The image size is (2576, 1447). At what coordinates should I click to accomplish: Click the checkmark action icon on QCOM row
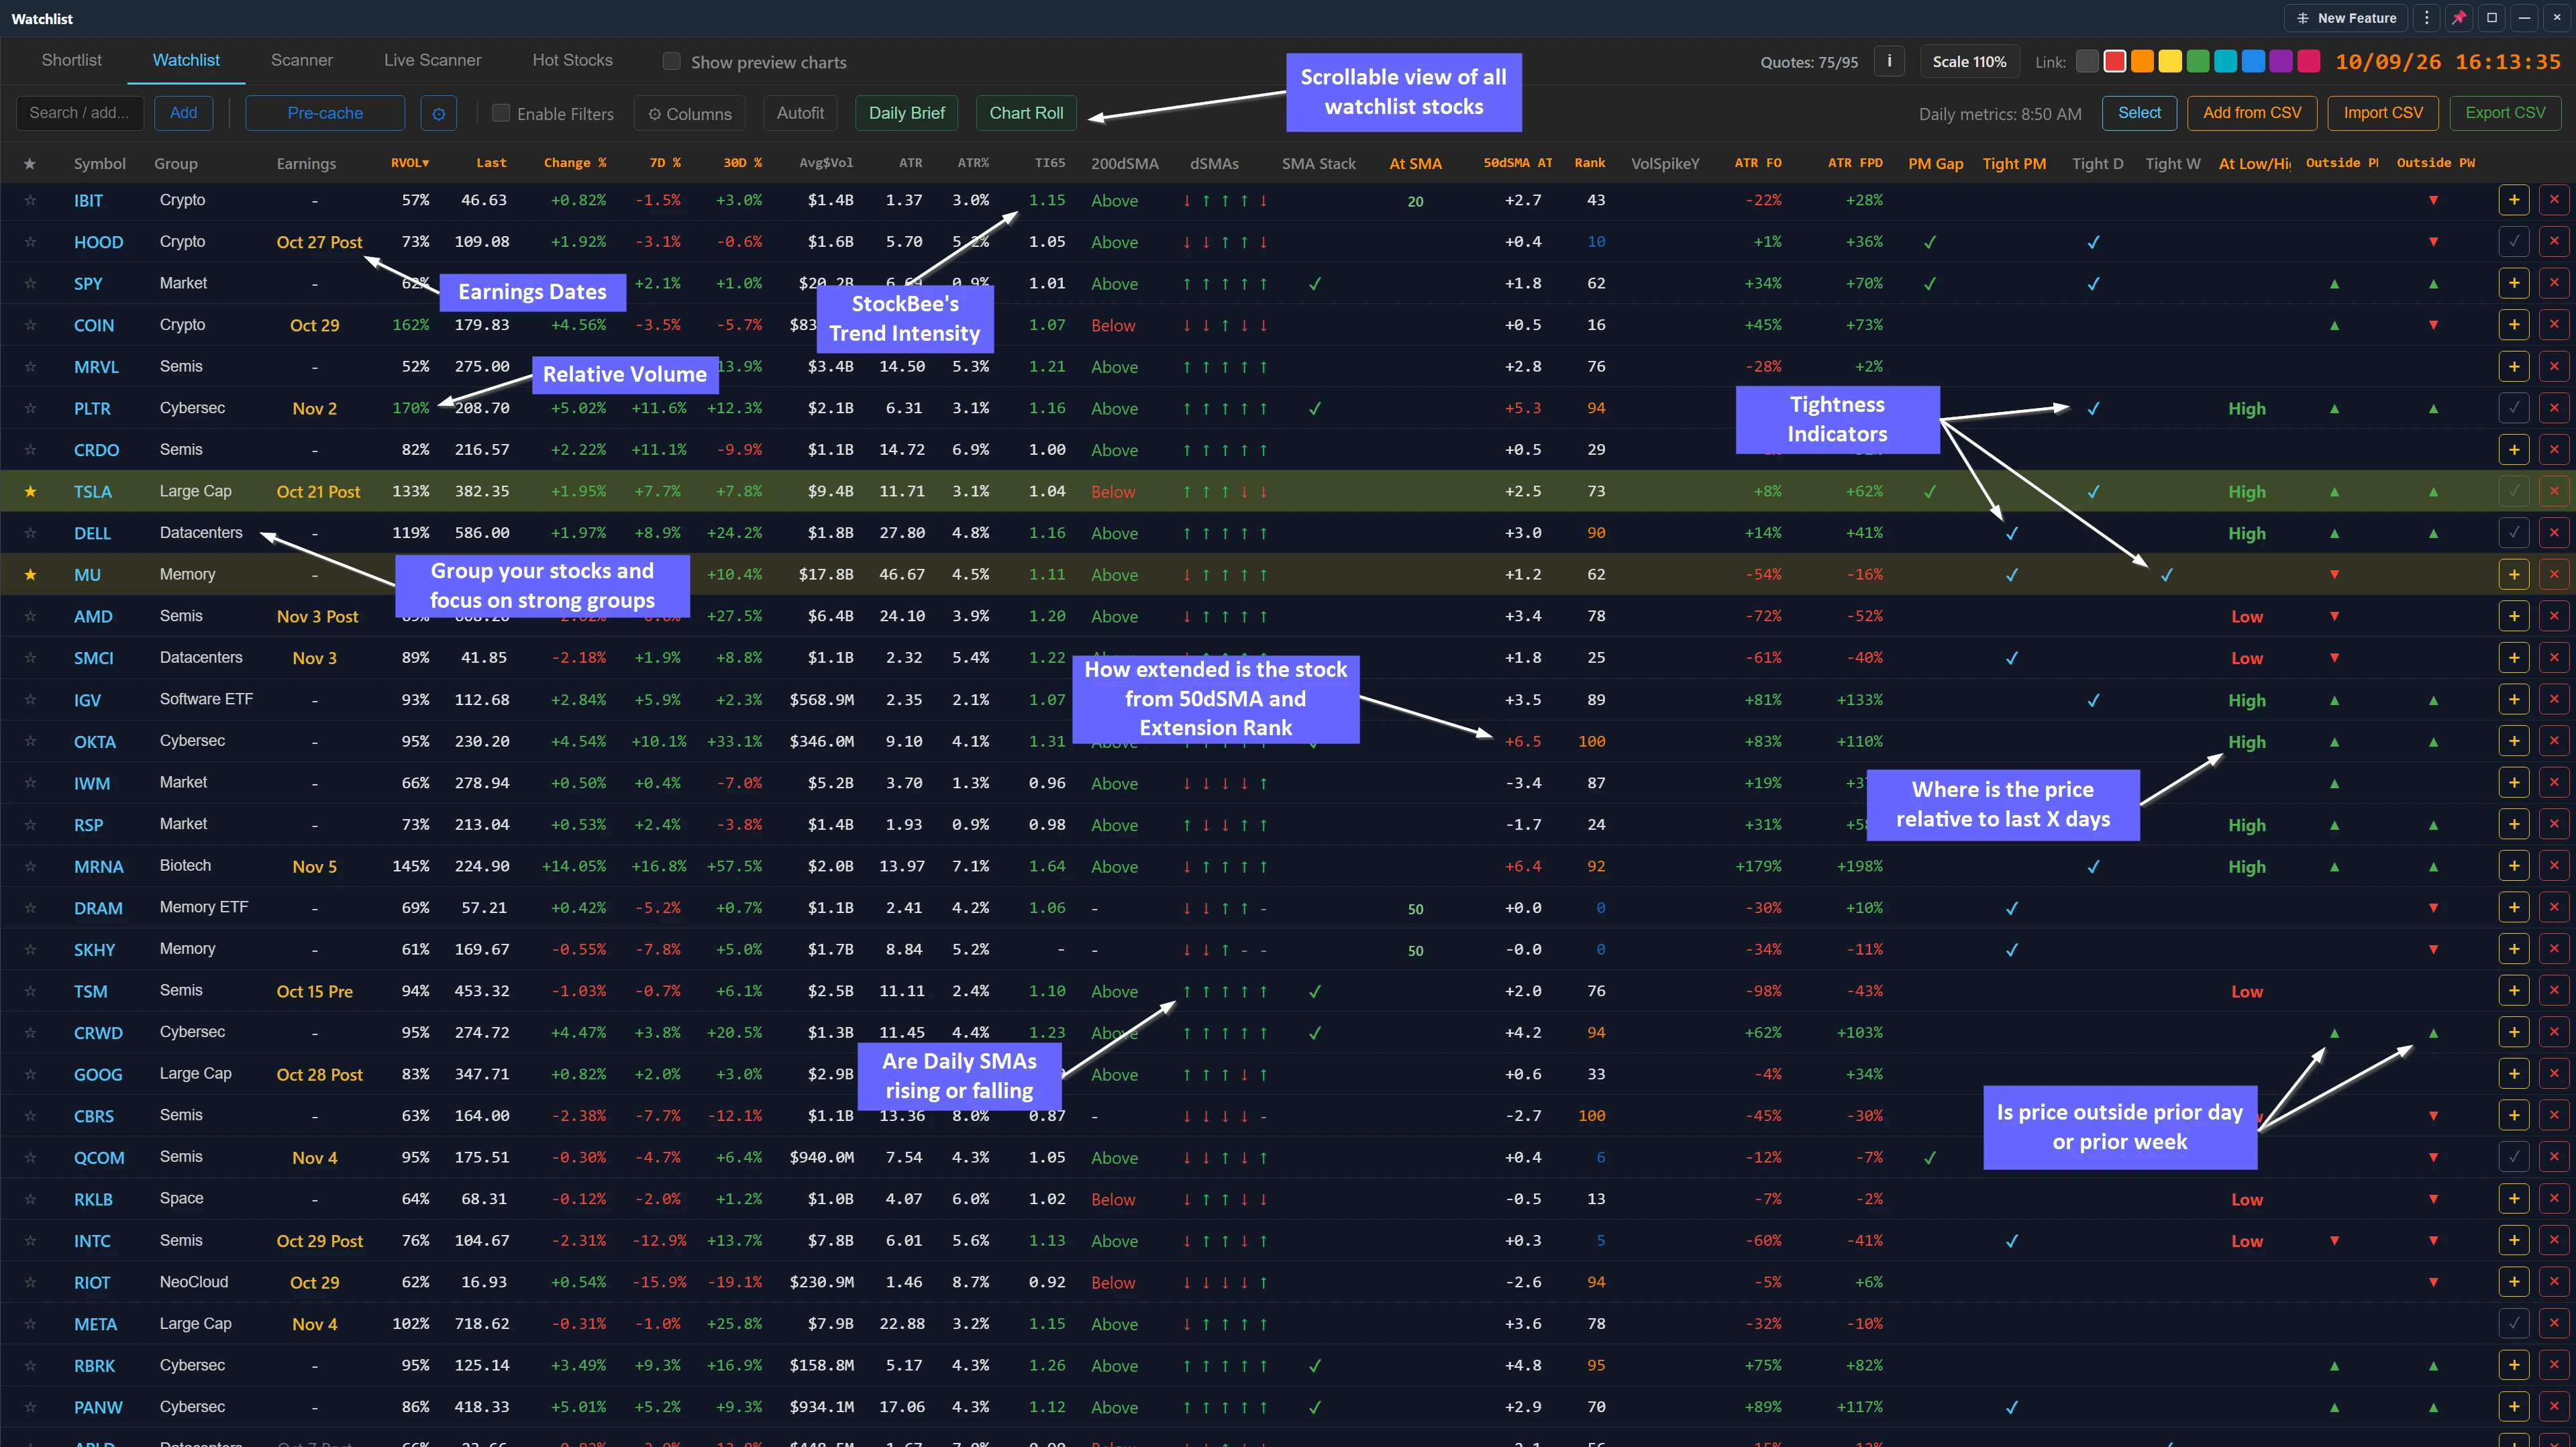[x=2514, y=1157]
